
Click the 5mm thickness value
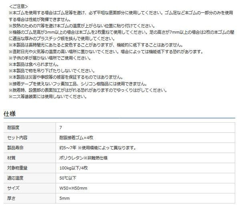tap(64, 198)
